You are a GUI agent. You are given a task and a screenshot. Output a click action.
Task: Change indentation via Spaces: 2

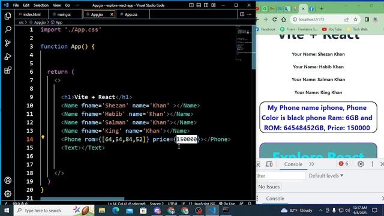pyautogui.click(x=157, y=203)
